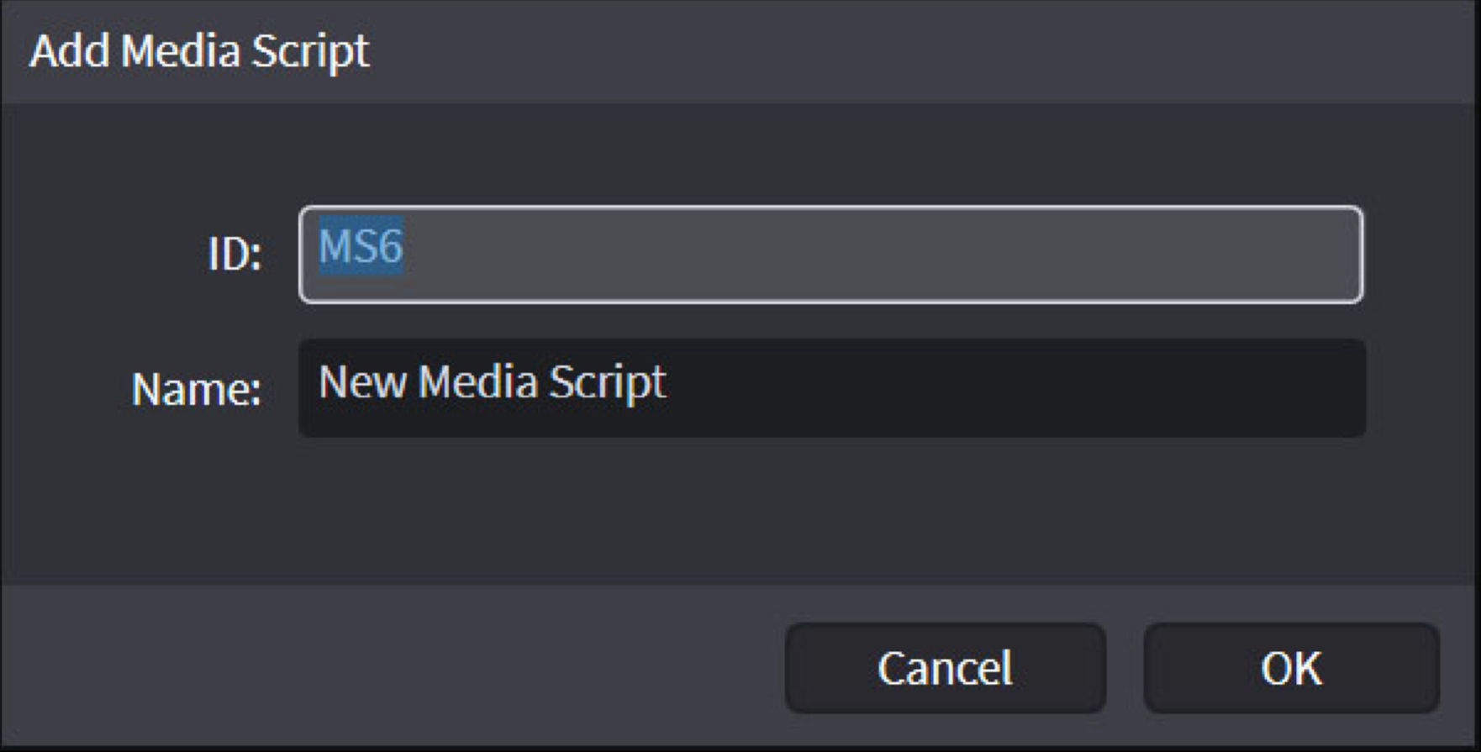This screenshot has width=1481, height=752.
Task: Click the "ID:" label
Action: click(x=235, y=253)
